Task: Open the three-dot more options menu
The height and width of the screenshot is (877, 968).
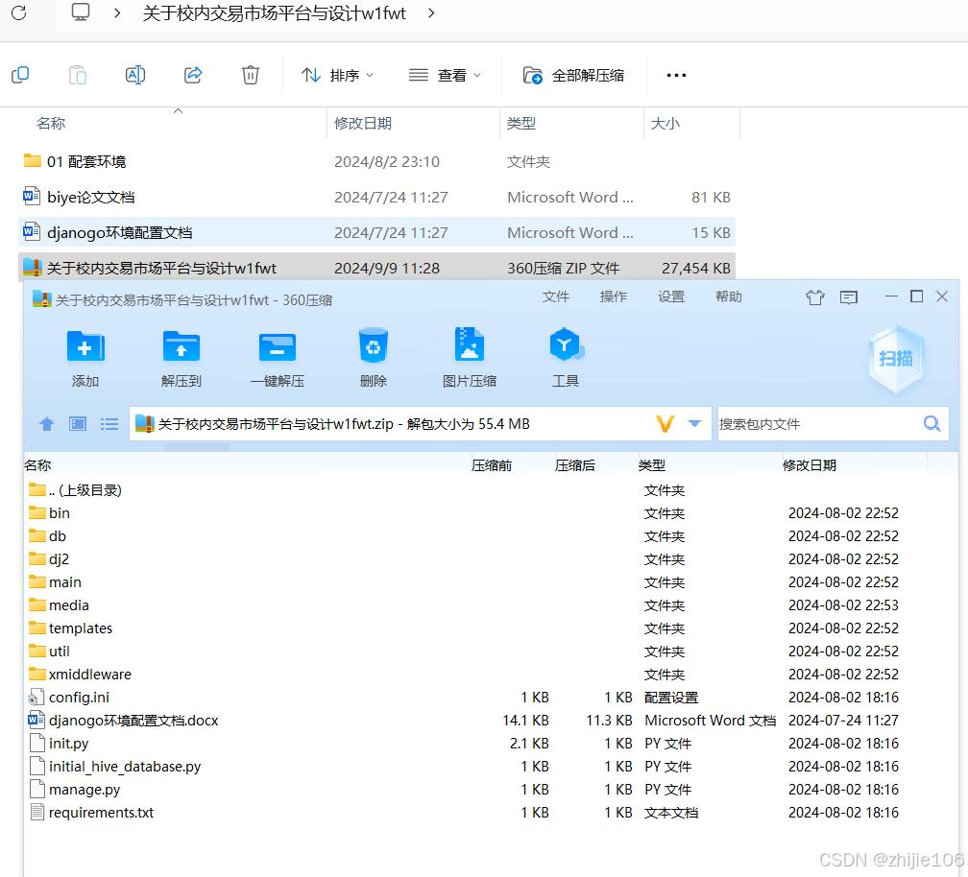Action: (676, 75)
